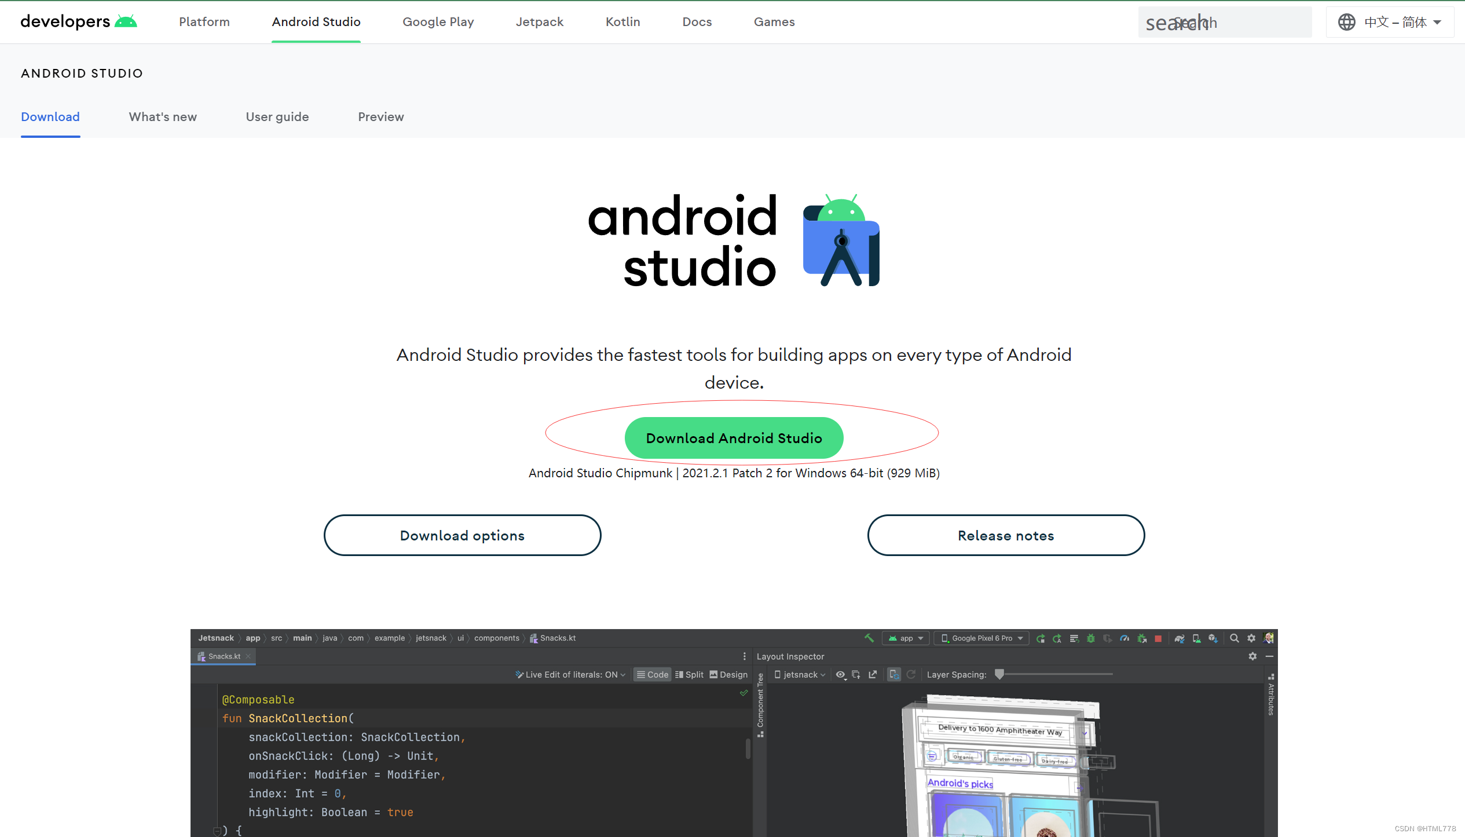Expand Live Edit of literals dropdown
Image resolution: width=1465 pixels, height=837 pixels.
tap(570, 674)
